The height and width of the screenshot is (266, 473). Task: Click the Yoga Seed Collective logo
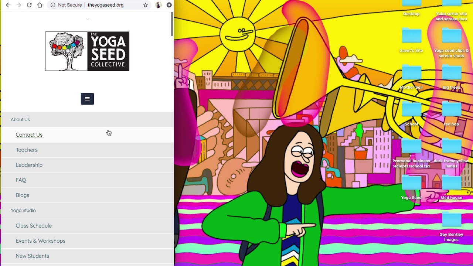(x=87, y=51)
